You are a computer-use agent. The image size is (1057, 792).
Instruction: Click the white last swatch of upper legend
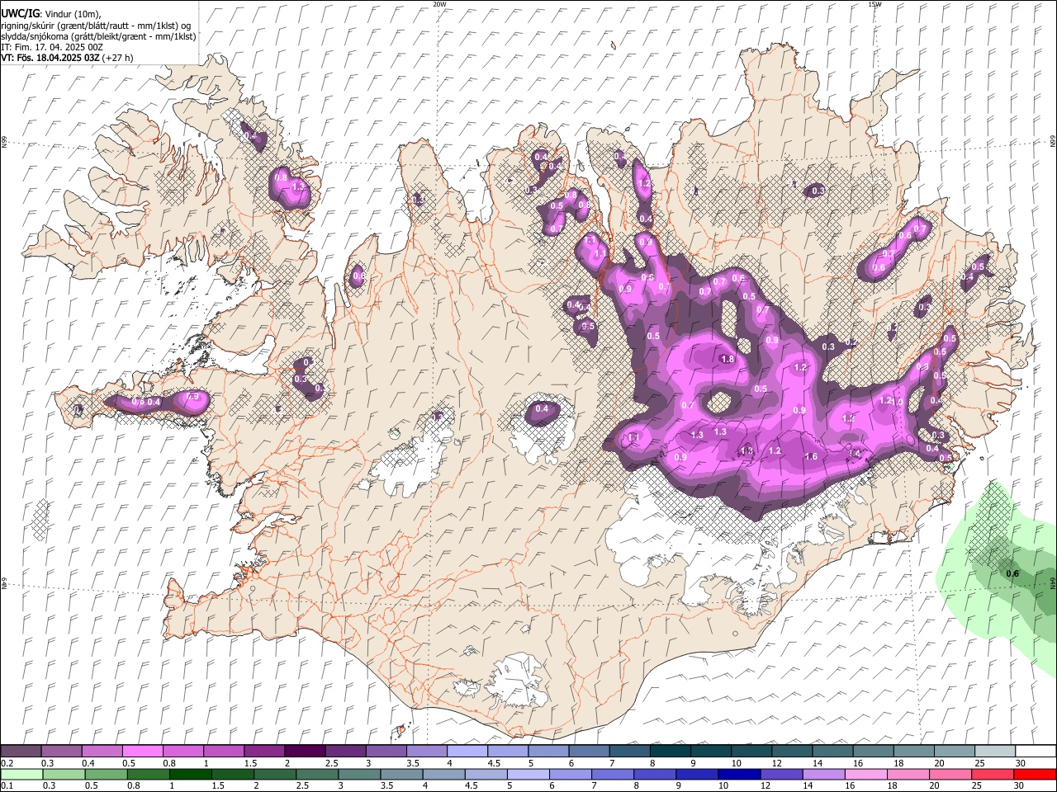pyautogui.click(x=1035, y=751)
